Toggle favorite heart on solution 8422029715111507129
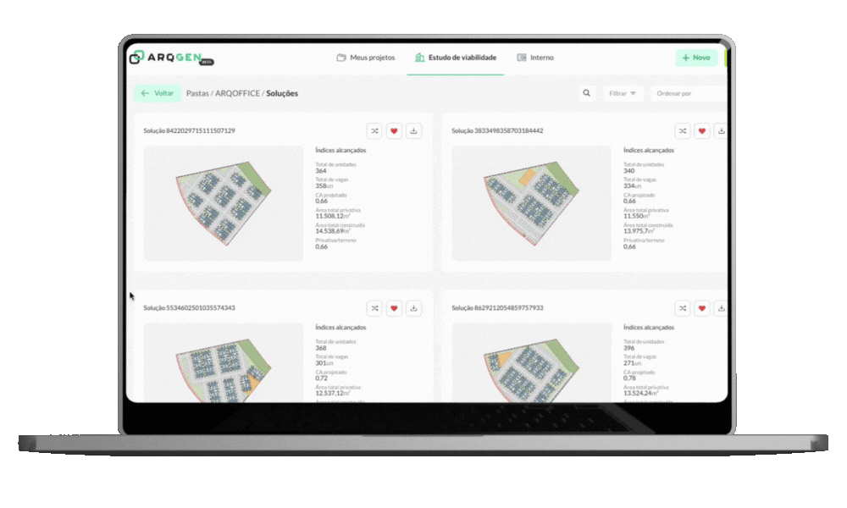 click(x=394, y=131)
